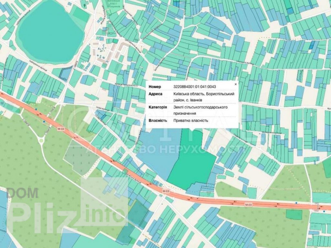
Task: Click the Номер label in the popup
Action: (x=155, y=87)
